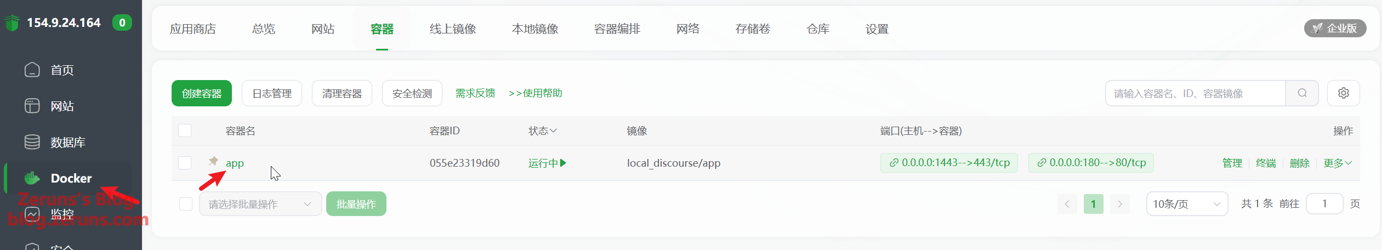
Task: Click the Docker whale icon in sidebar
Action: [x=32, y=178]
